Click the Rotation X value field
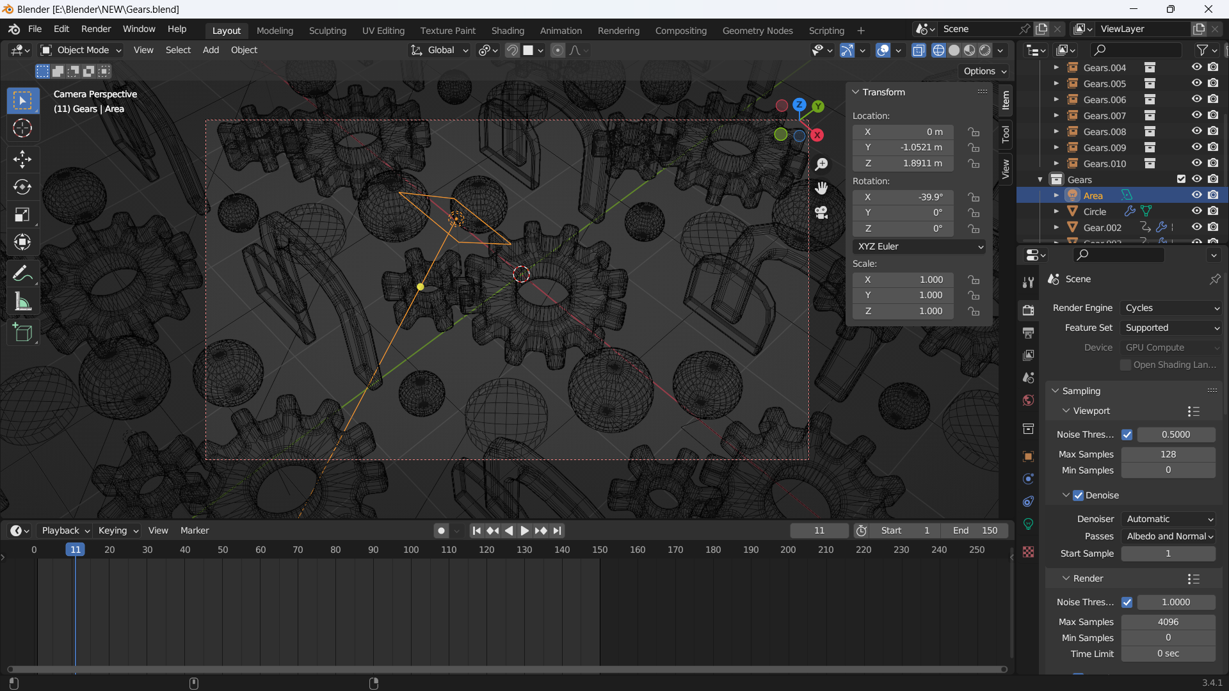 903,197
